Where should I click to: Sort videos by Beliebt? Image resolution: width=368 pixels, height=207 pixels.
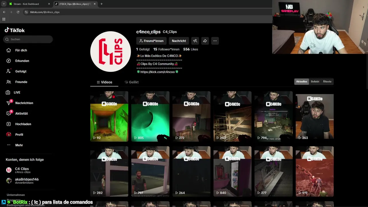pos(315,82)
